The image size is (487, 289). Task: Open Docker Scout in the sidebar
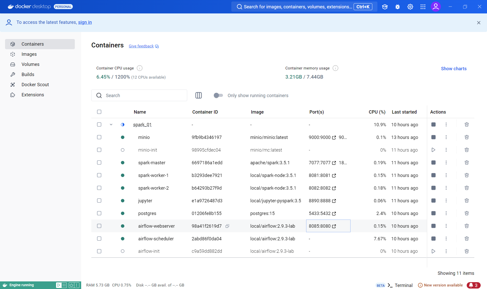coord(40,85)
